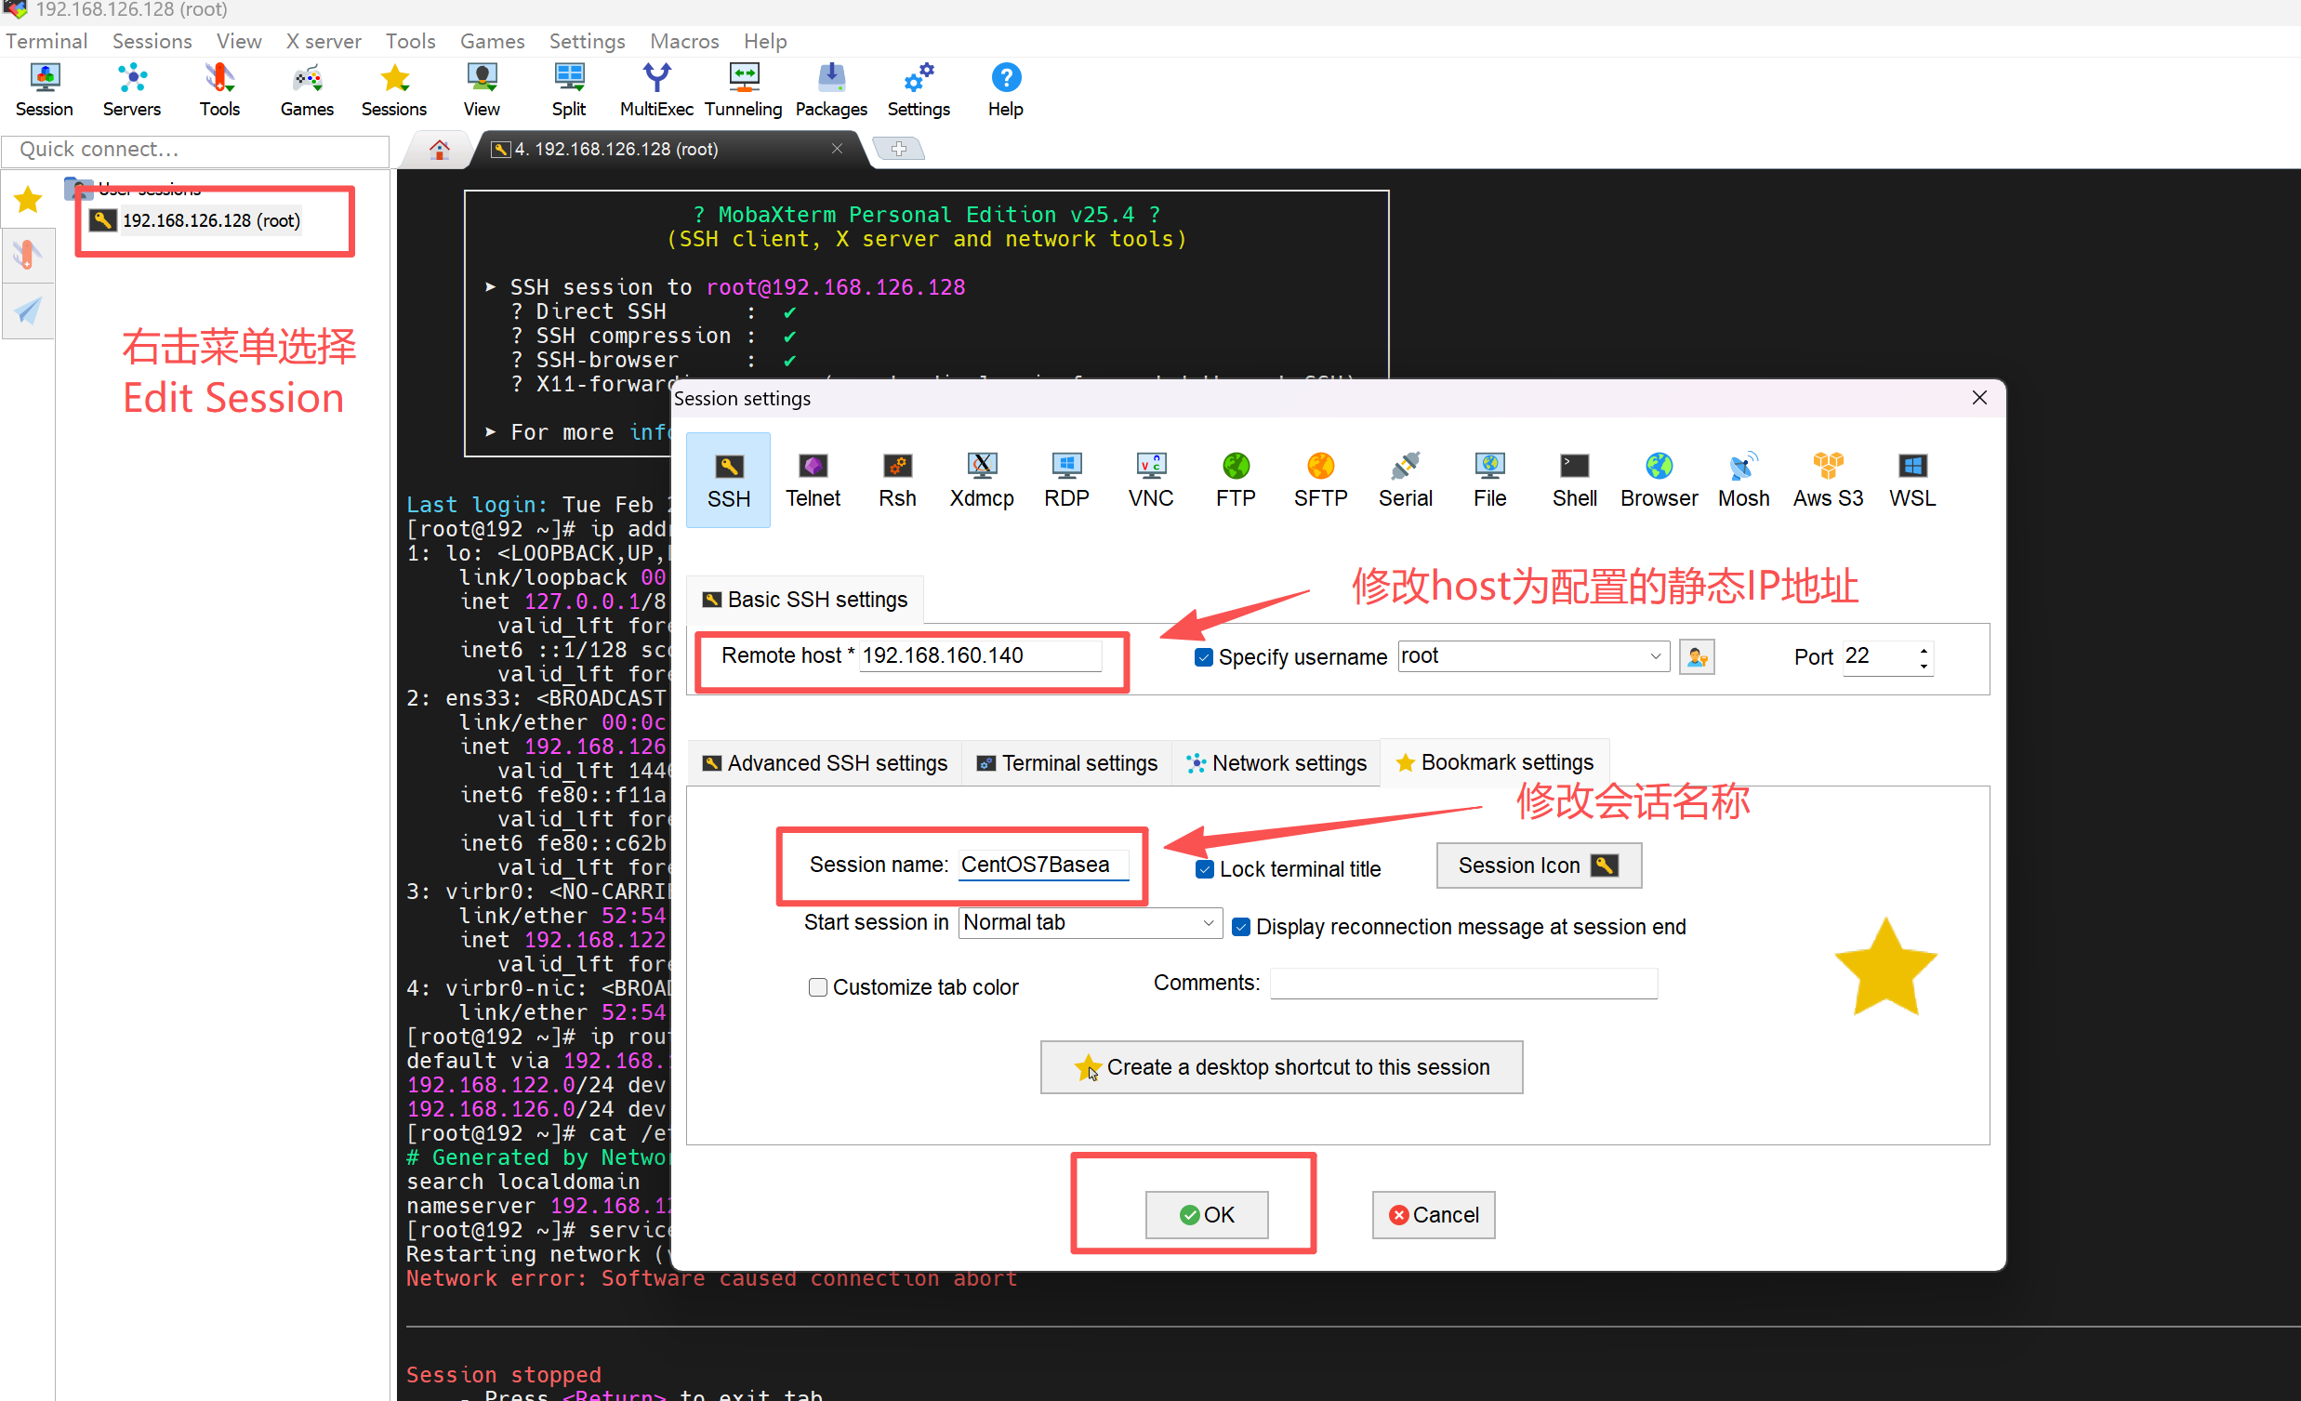Image resolution: width=2301 pixels, height=1401 pixels.
Task: Select the FTP session type
Action: coord(1236,480)
